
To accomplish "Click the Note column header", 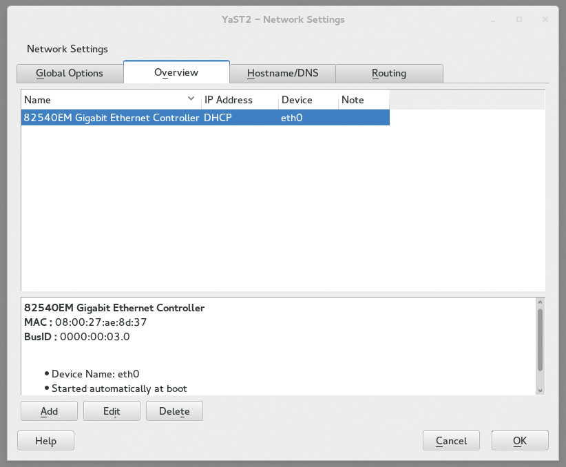I will pyautogui.click(x=363, y=100).
